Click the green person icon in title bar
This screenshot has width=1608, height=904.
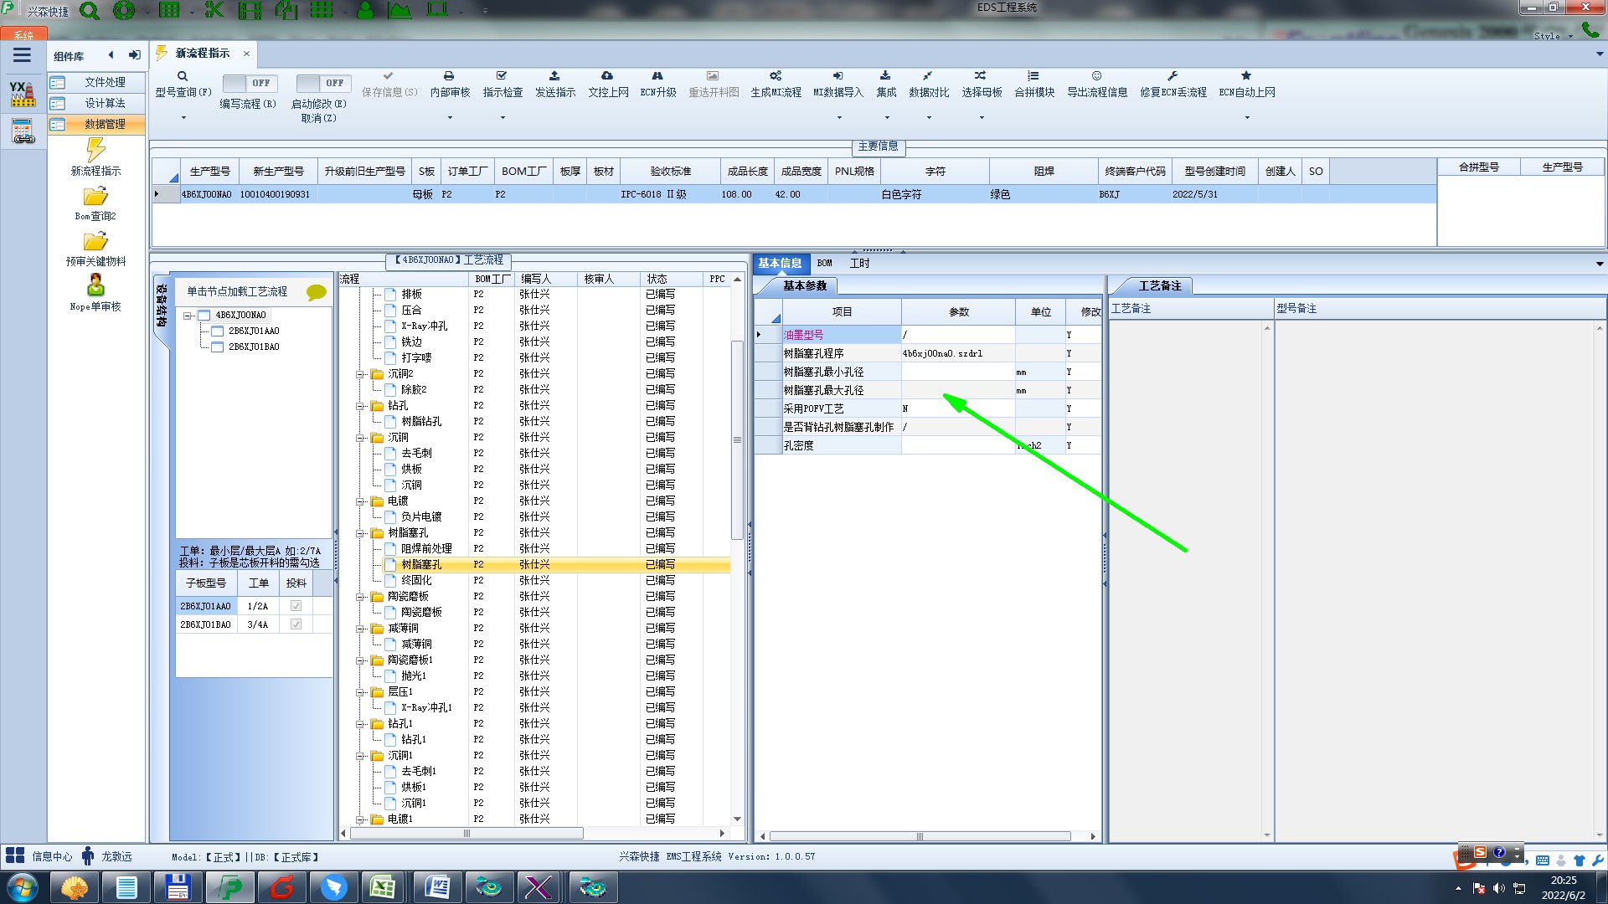tap(365, 10)
